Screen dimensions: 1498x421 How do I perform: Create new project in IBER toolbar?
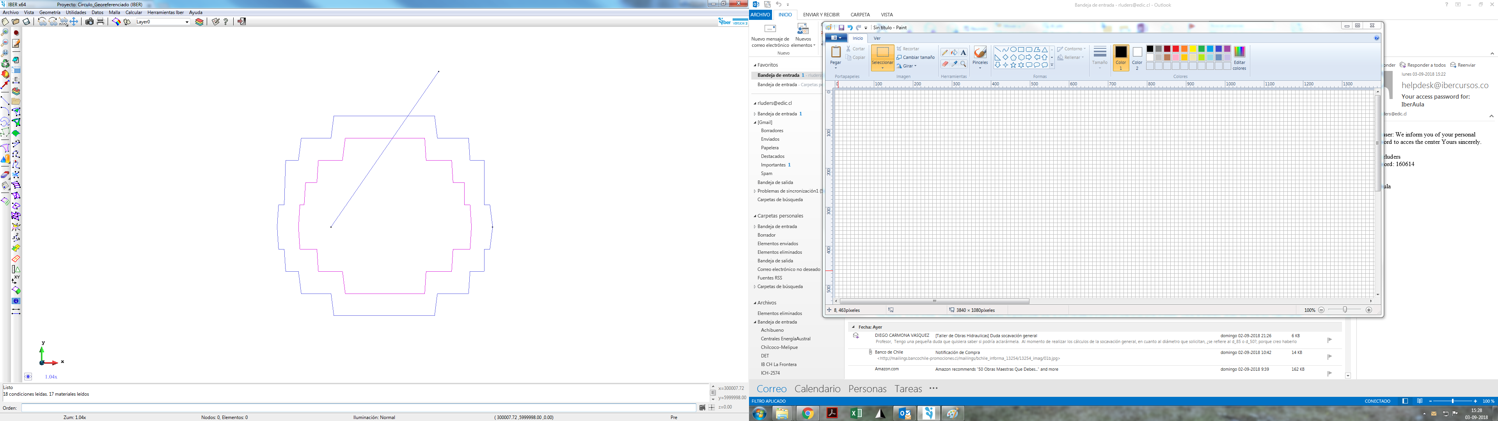tap(5, 21)
